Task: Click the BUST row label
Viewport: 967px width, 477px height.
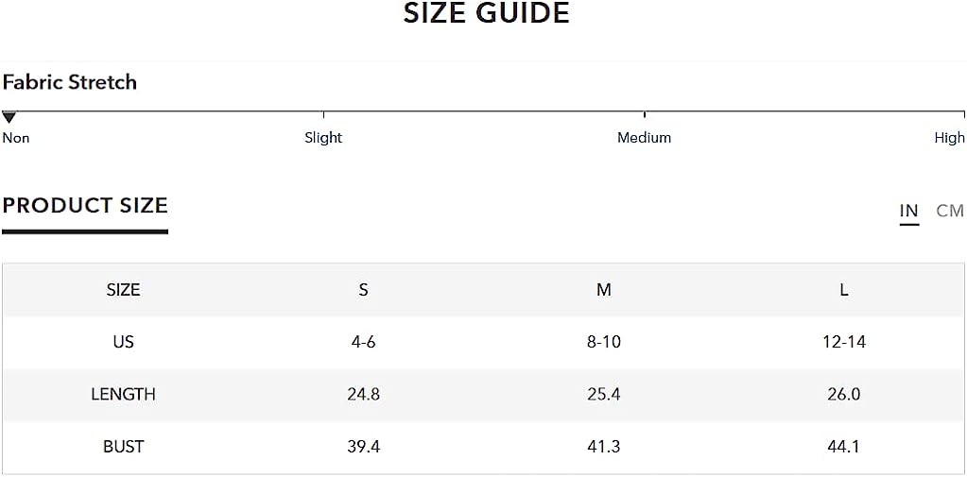Action: point(123,446)
